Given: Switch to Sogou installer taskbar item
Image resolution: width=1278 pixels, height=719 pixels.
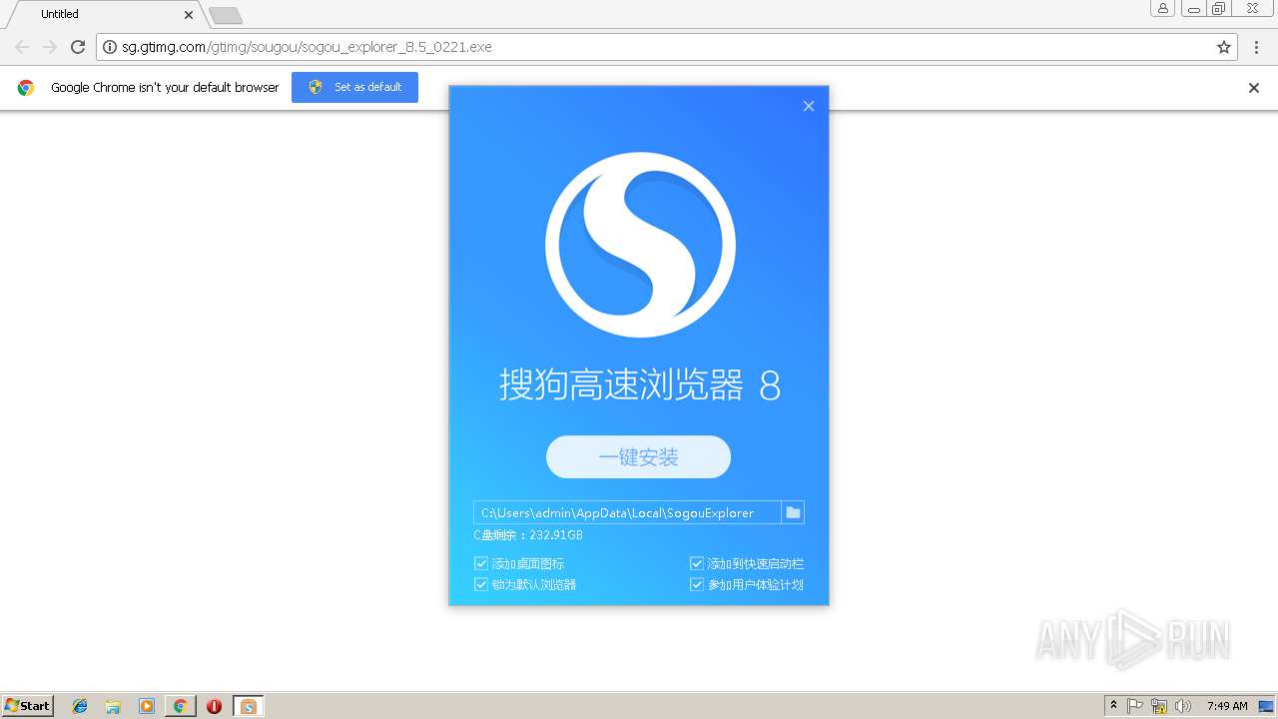Looking at the screenshot, I should coord(249,706).
